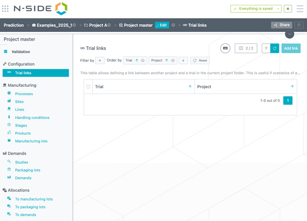
Task: Click the panel icon next to Share
Action: point(299,25)
